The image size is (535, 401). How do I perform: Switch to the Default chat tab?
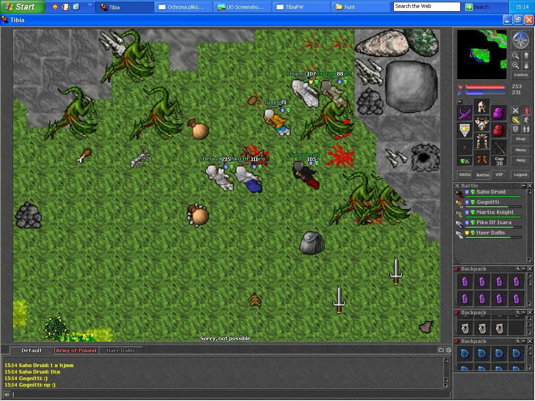tap(32, 350)
